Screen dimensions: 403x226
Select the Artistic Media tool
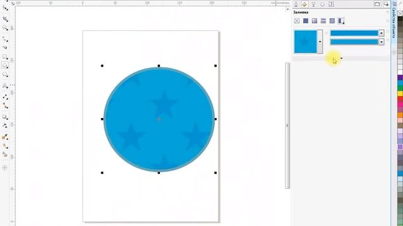(x=5, y=48)
